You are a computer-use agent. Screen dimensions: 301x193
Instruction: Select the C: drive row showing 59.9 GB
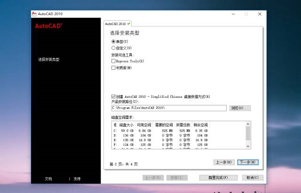coord(160,130)
